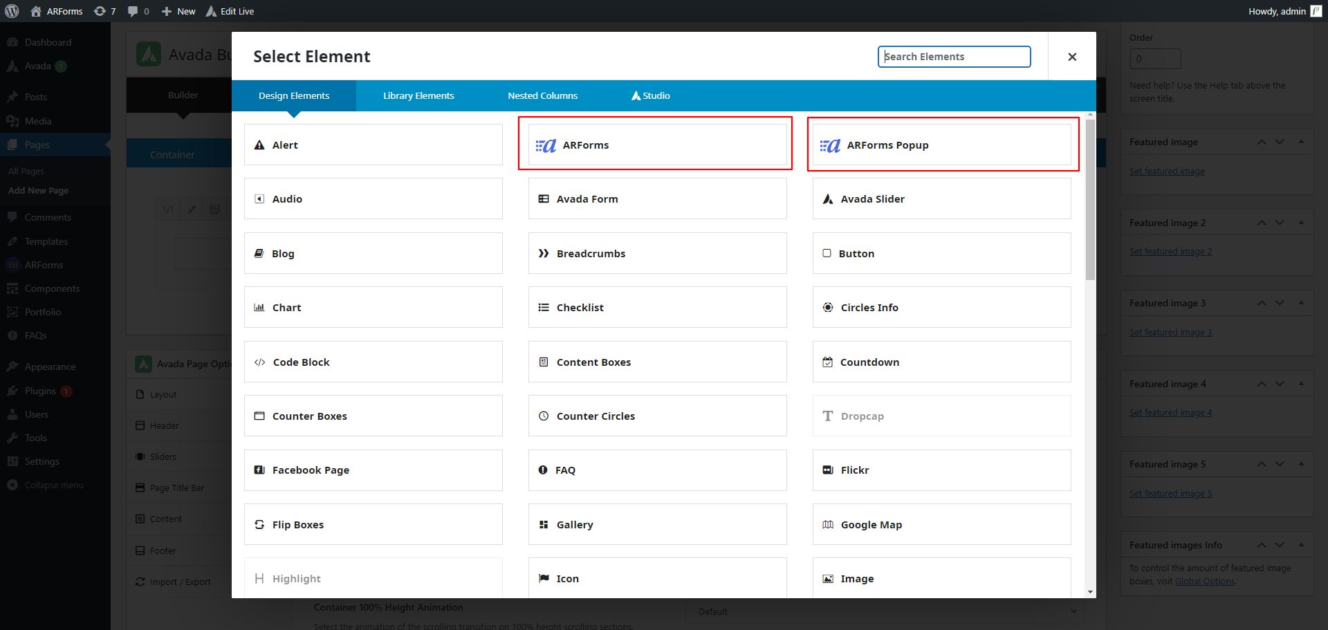Open the Nested Columns tab
1328x630 pixels.
coord(542,95)
